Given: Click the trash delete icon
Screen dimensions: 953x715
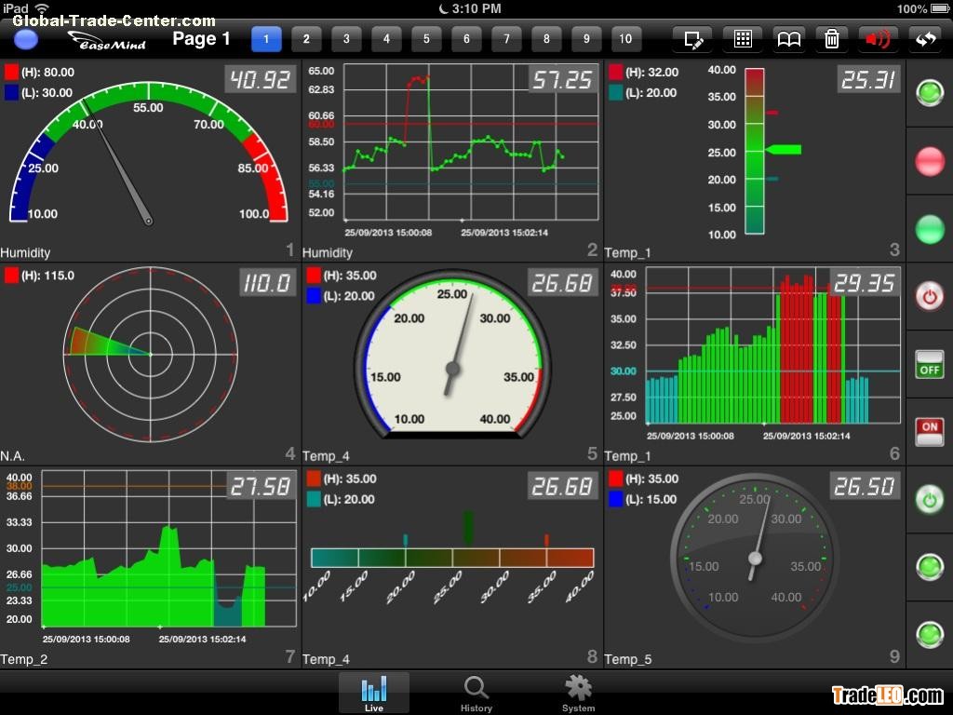Looking at the screenshot, I should pyautogui.click(x=832, y=39).
